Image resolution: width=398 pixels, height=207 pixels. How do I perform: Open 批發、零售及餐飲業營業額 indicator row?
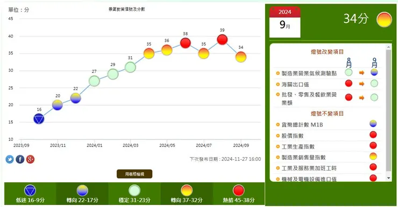pos(327,99)
